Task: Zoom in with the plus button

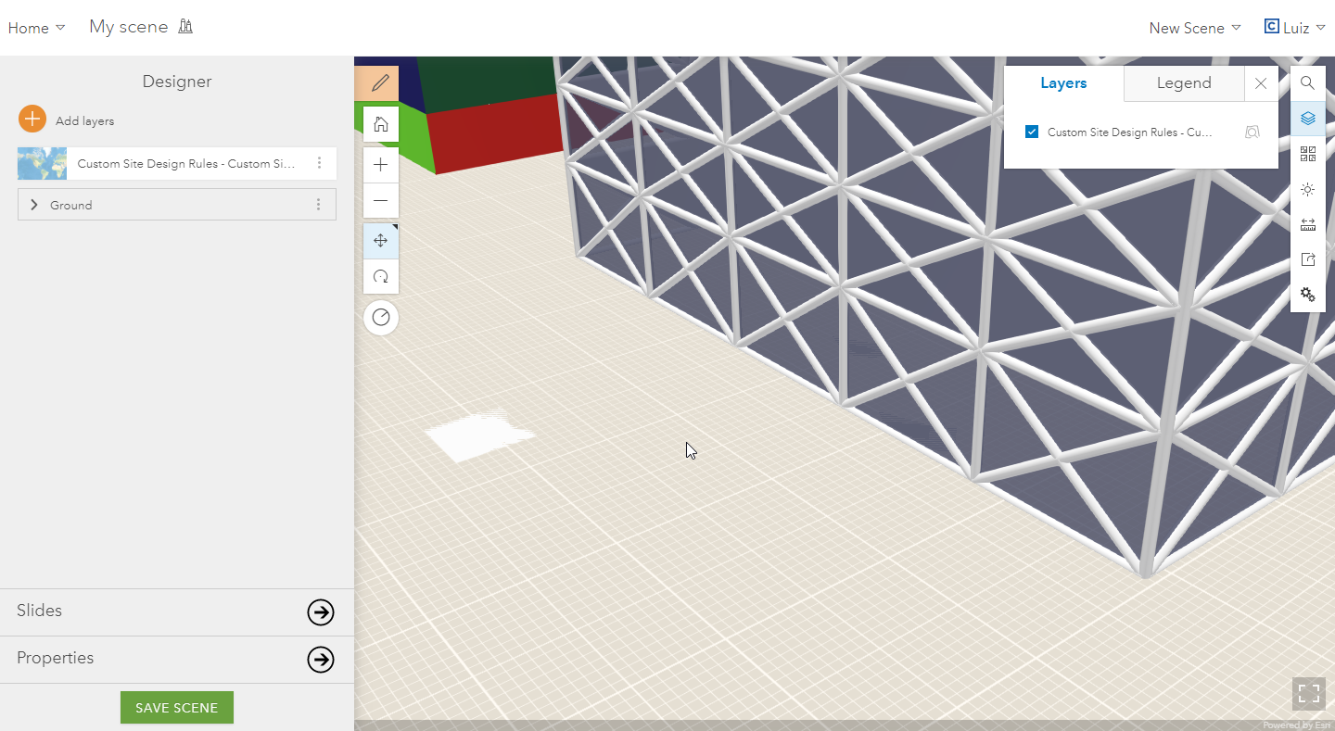Action: pos(380,165)
